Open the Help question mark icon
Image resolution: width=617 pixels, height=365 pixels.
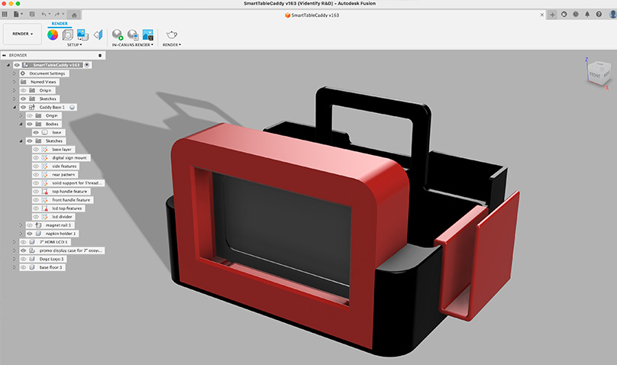pos(599,15)
